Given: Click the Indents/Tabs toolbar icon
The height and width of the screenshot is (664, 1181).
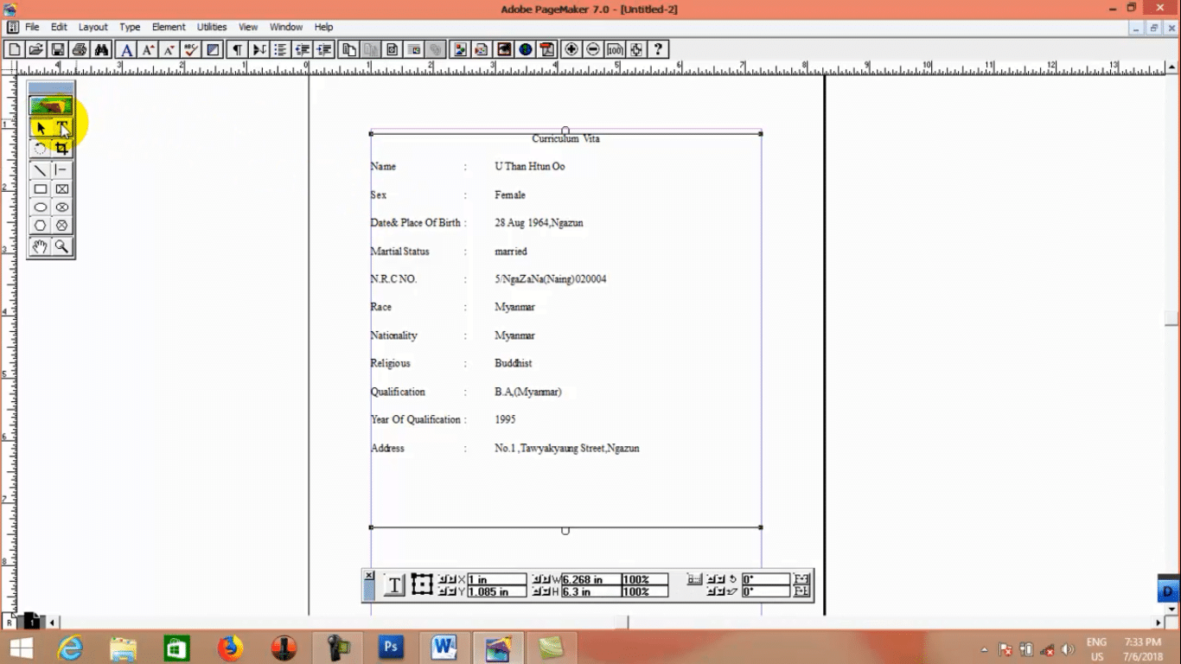Looking at the screenshot, I should (x=259, y=49).
